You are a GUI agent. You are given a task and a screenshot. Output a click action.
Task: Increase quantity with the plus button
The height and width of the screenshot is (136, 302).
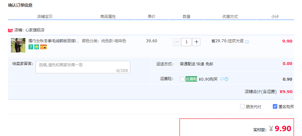pos(196,42)
